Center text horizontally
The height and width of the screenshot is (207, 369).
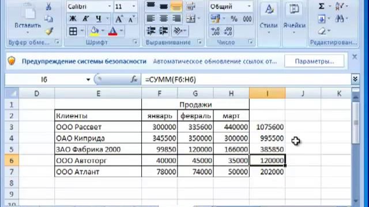click(164, 18)
